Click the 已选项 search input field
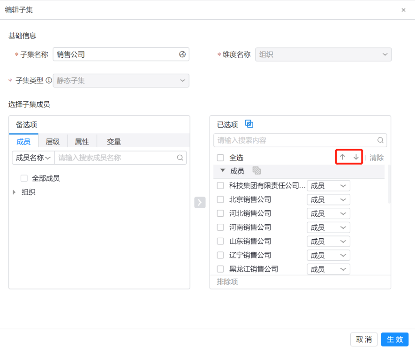Viewport: 415px width, 349px height. (x=295, y=140)
